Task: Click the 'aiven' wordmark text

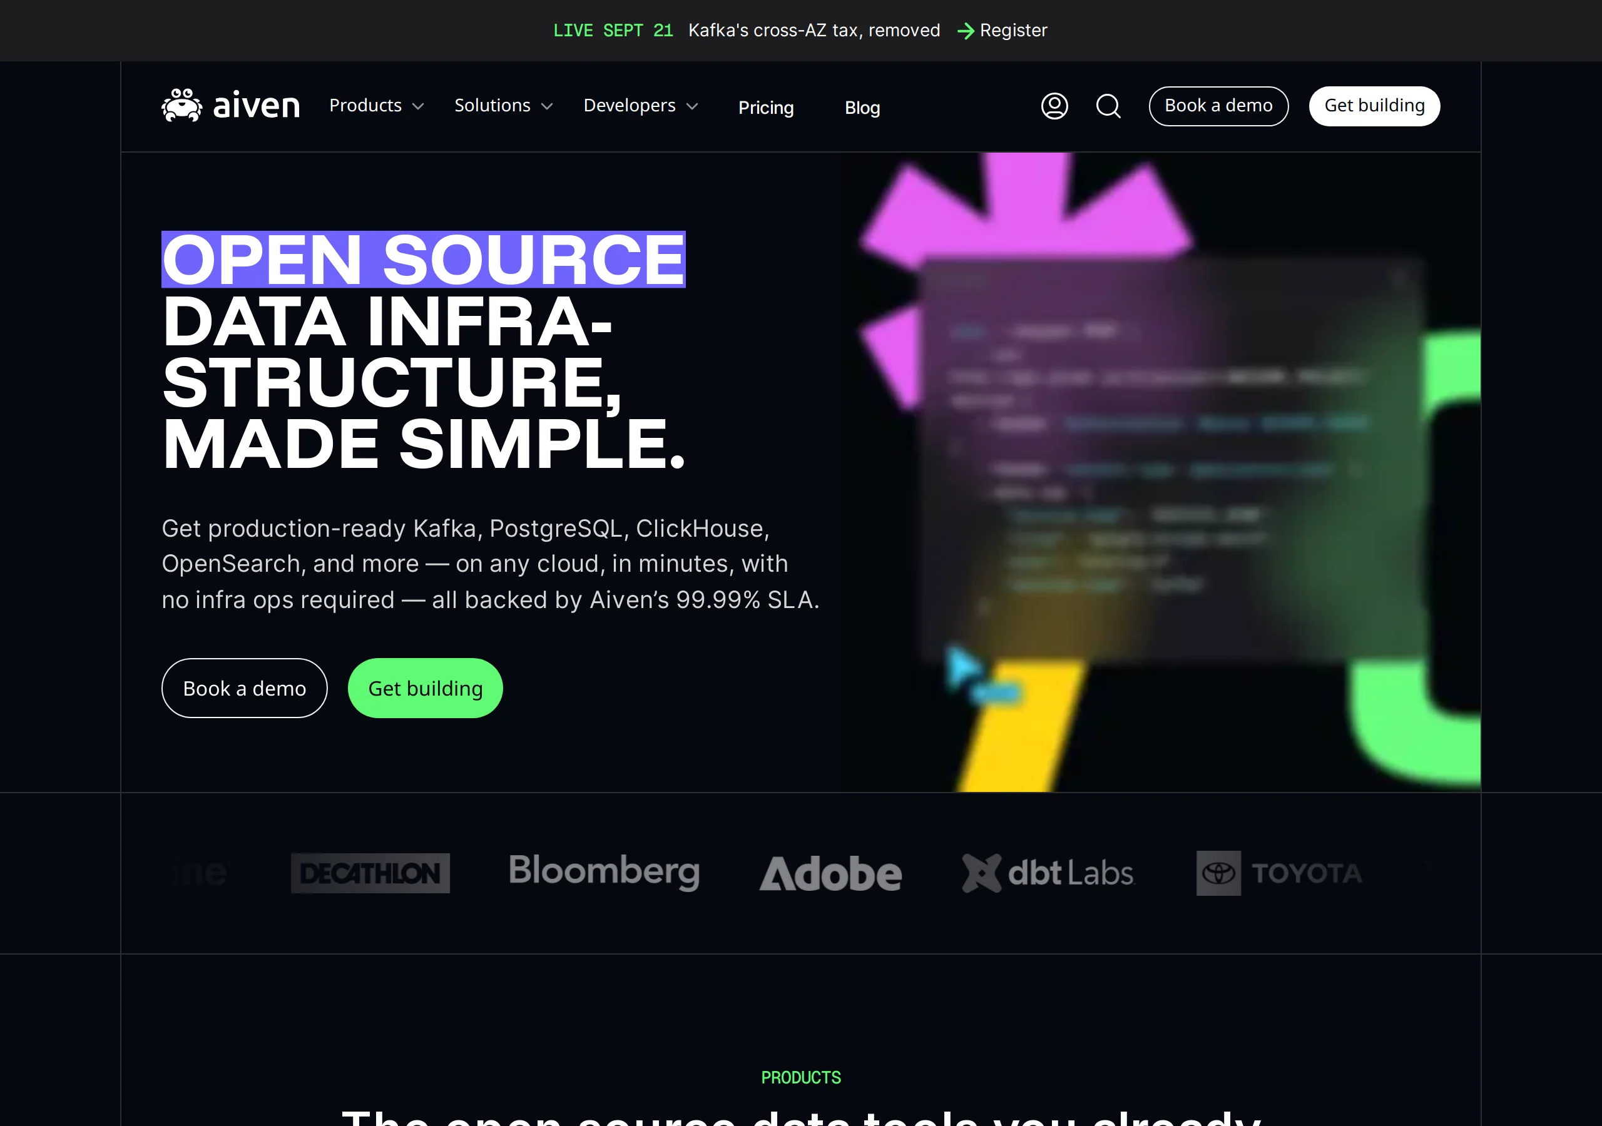Action: (x=256, y=105)
